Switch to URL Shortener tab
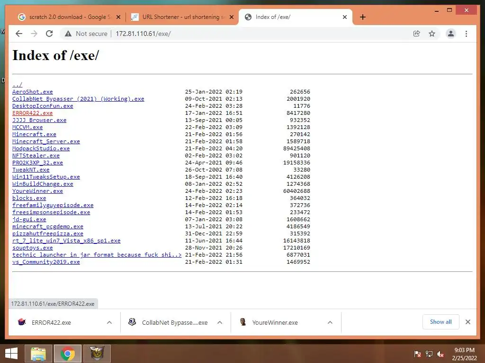 182,17
